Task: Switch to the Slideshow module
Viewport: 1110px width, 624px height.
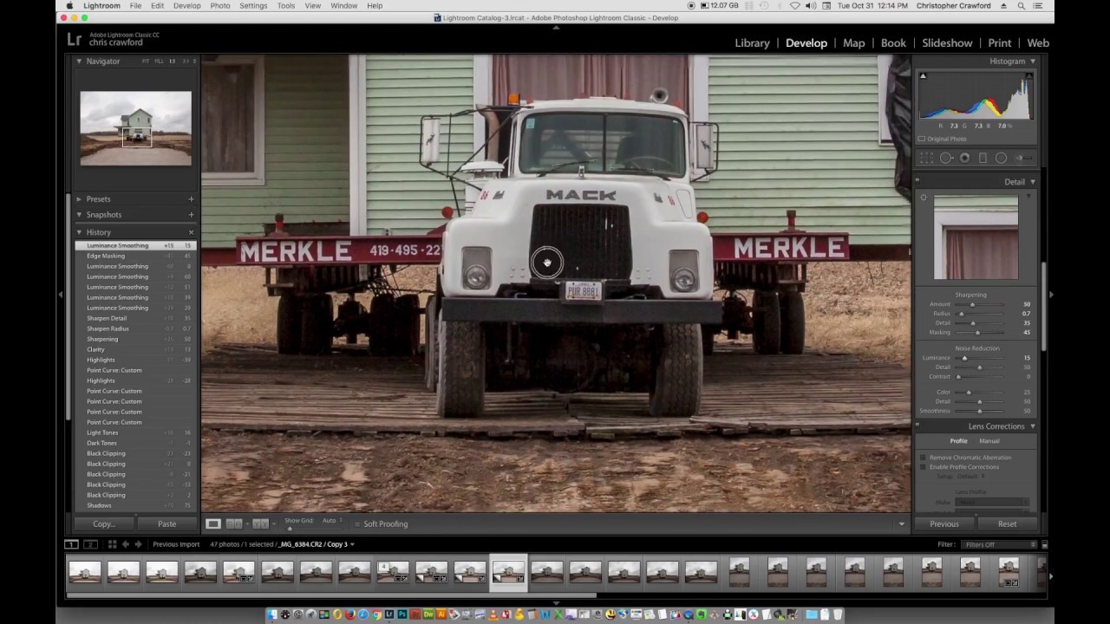Action: [x=947, y=42]
